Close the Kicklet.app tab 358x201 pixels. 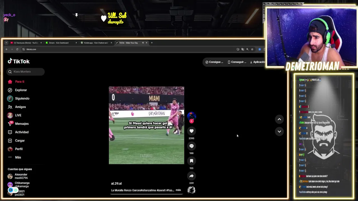(111, 43)
